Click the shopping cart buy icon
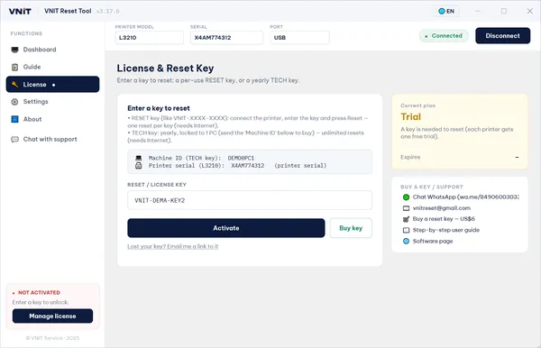 [x=406, y=219]
